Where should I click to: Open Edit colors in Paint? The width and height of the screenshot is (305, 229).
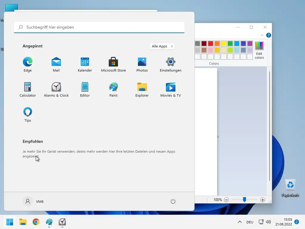click(259, 50)
